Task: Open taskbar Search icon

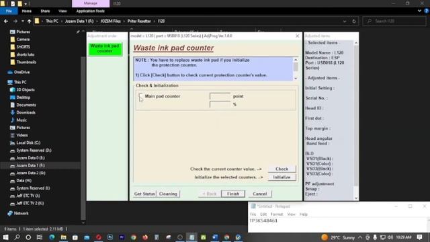Action: click(17, 237)
